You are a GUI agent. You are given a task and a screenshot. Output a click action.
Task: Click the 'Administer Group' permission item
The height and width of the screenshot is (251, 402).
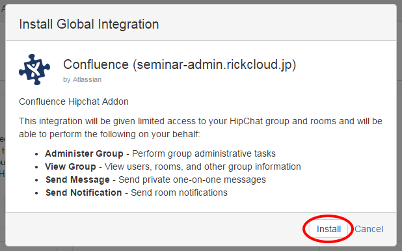tap(160, 153)
